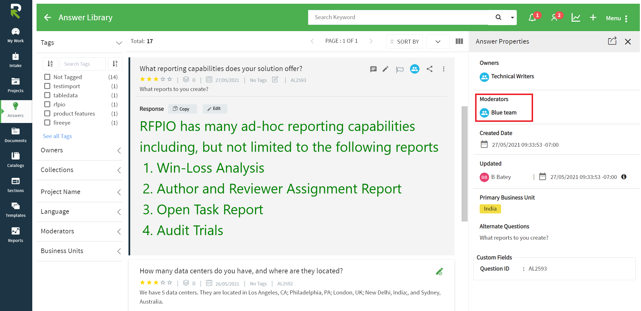The image size is (641, 311).
Task: Open Templates in sidebar
Action: pos(16,210)
